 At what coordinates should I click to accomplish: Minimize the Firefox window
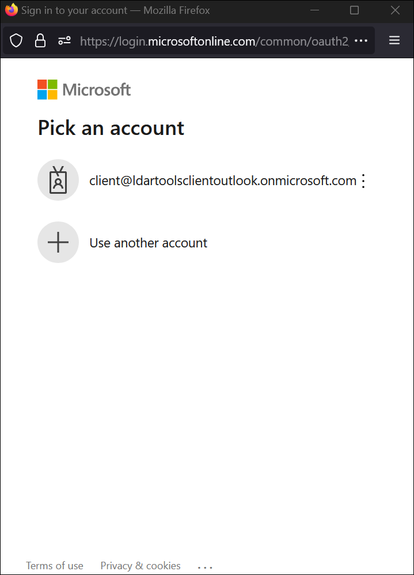tap(315, 10)
